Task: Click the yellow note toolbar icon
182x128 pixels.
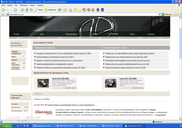Action: click(x=80, y=10)
